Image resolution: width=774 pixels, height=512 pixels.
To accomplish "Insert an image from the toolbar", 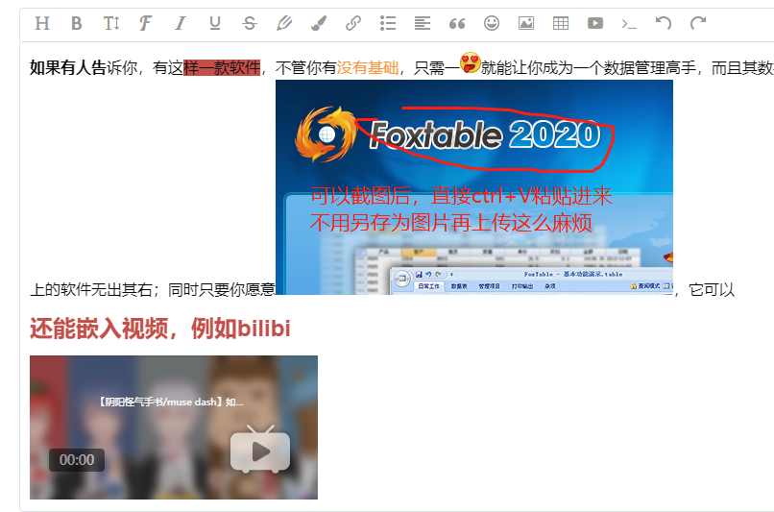I will tap(526, 23).
